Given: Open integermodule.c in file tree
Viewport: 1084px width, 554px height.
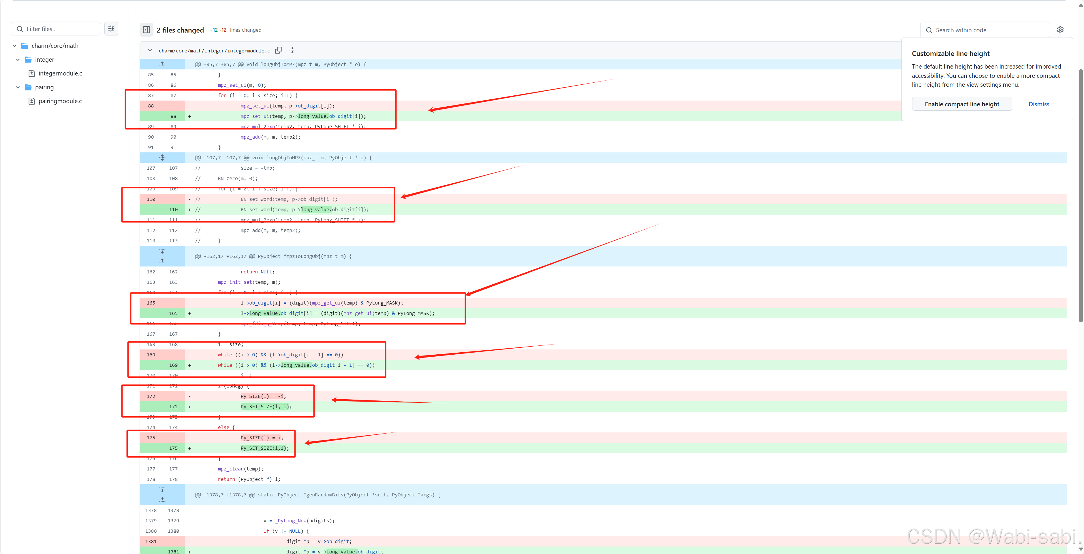Looking at the screenshot, I should pyautogui.click(x=60, y=73).
